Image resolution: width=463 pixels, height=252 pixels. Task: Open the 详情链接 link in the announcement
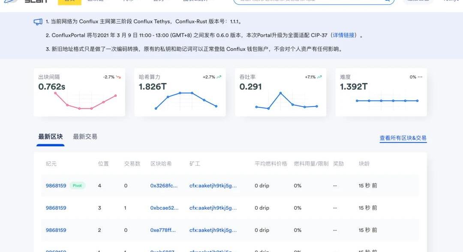click(x=344, y=35)
